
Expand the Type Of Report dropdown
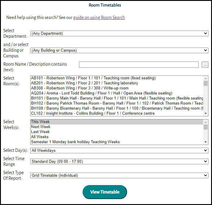coord(119,176)
